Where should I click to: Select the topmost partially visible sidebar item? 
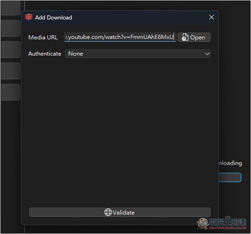(x=10, y=8)
